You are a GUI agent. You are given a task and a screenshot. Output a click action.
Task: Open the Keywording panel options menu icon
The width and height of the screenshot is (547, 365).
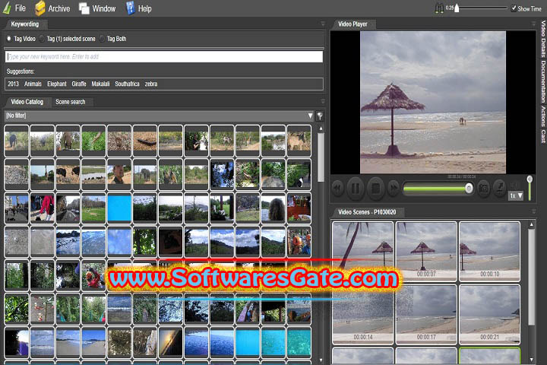point(323,24)
